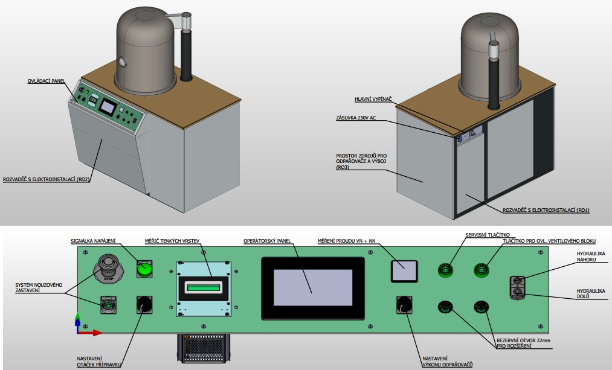This screenshot has width=612, height=370.
Task: Click the right reserve 22mm hole
Action: click(x=481, y=307)
